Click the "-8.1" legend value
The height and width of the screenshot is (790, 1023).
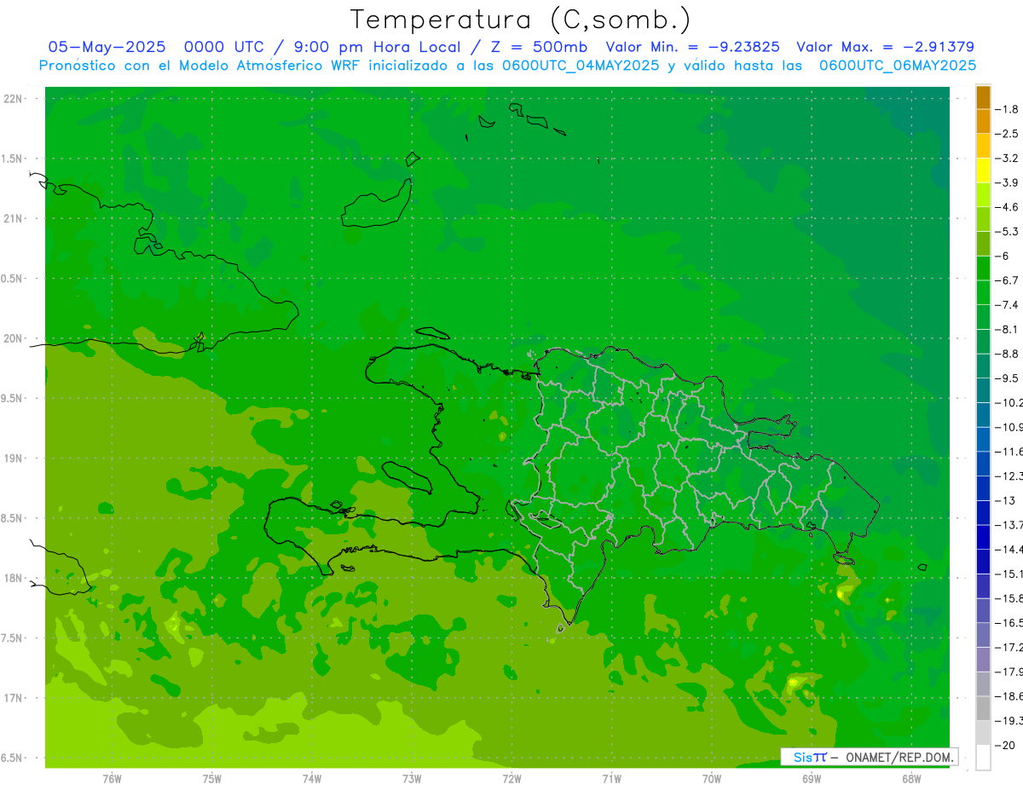[1008, 329]
